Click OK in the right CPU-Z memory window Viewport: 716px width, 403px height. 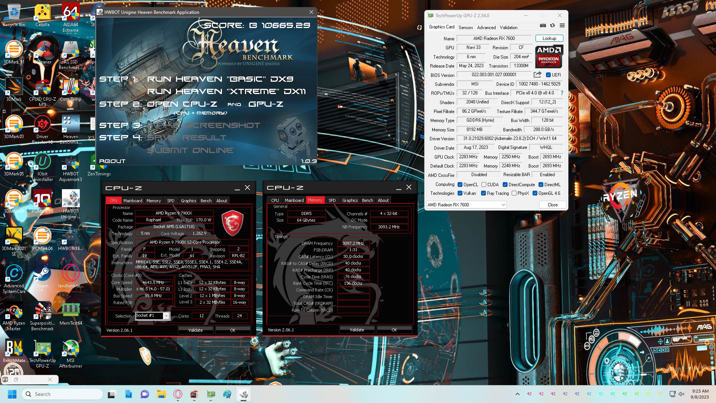(x=394, y=330)
